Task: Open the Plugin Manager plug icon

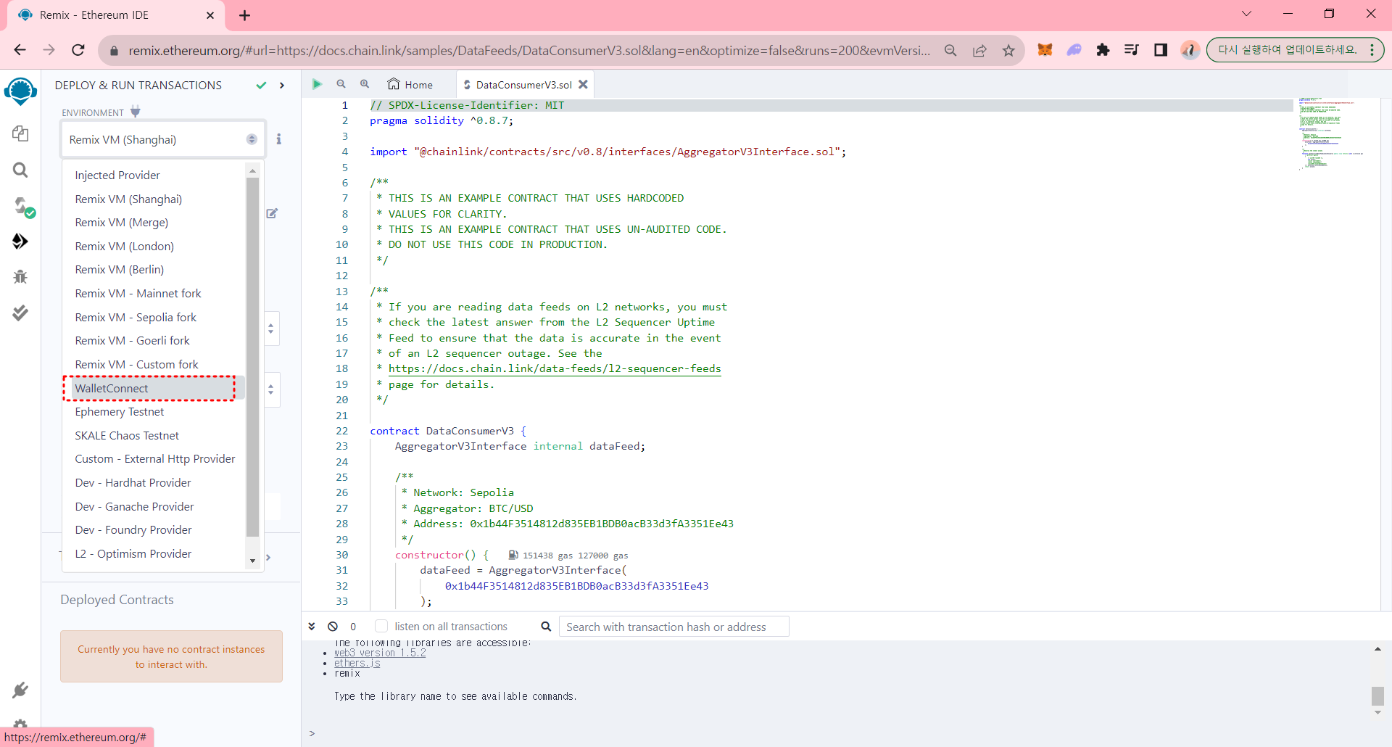Action: [x=20, y=690]
